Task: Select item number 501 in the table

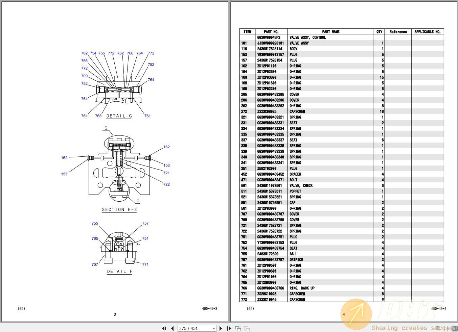Action: tap(244, 186)
